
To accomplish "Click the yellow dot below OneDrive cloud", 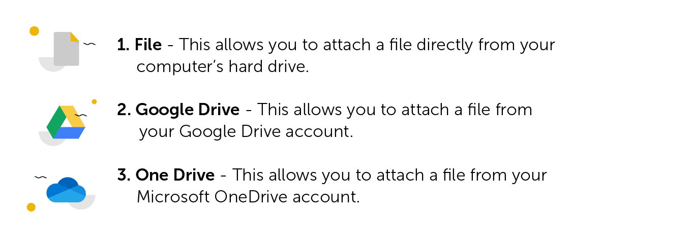I will 31,207.
